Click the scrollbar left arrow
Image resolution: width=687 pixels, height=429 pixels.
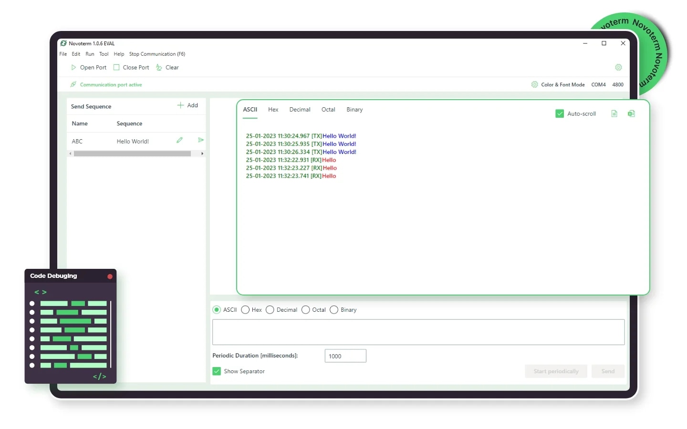pyautogui.click(x=70, y=153)
